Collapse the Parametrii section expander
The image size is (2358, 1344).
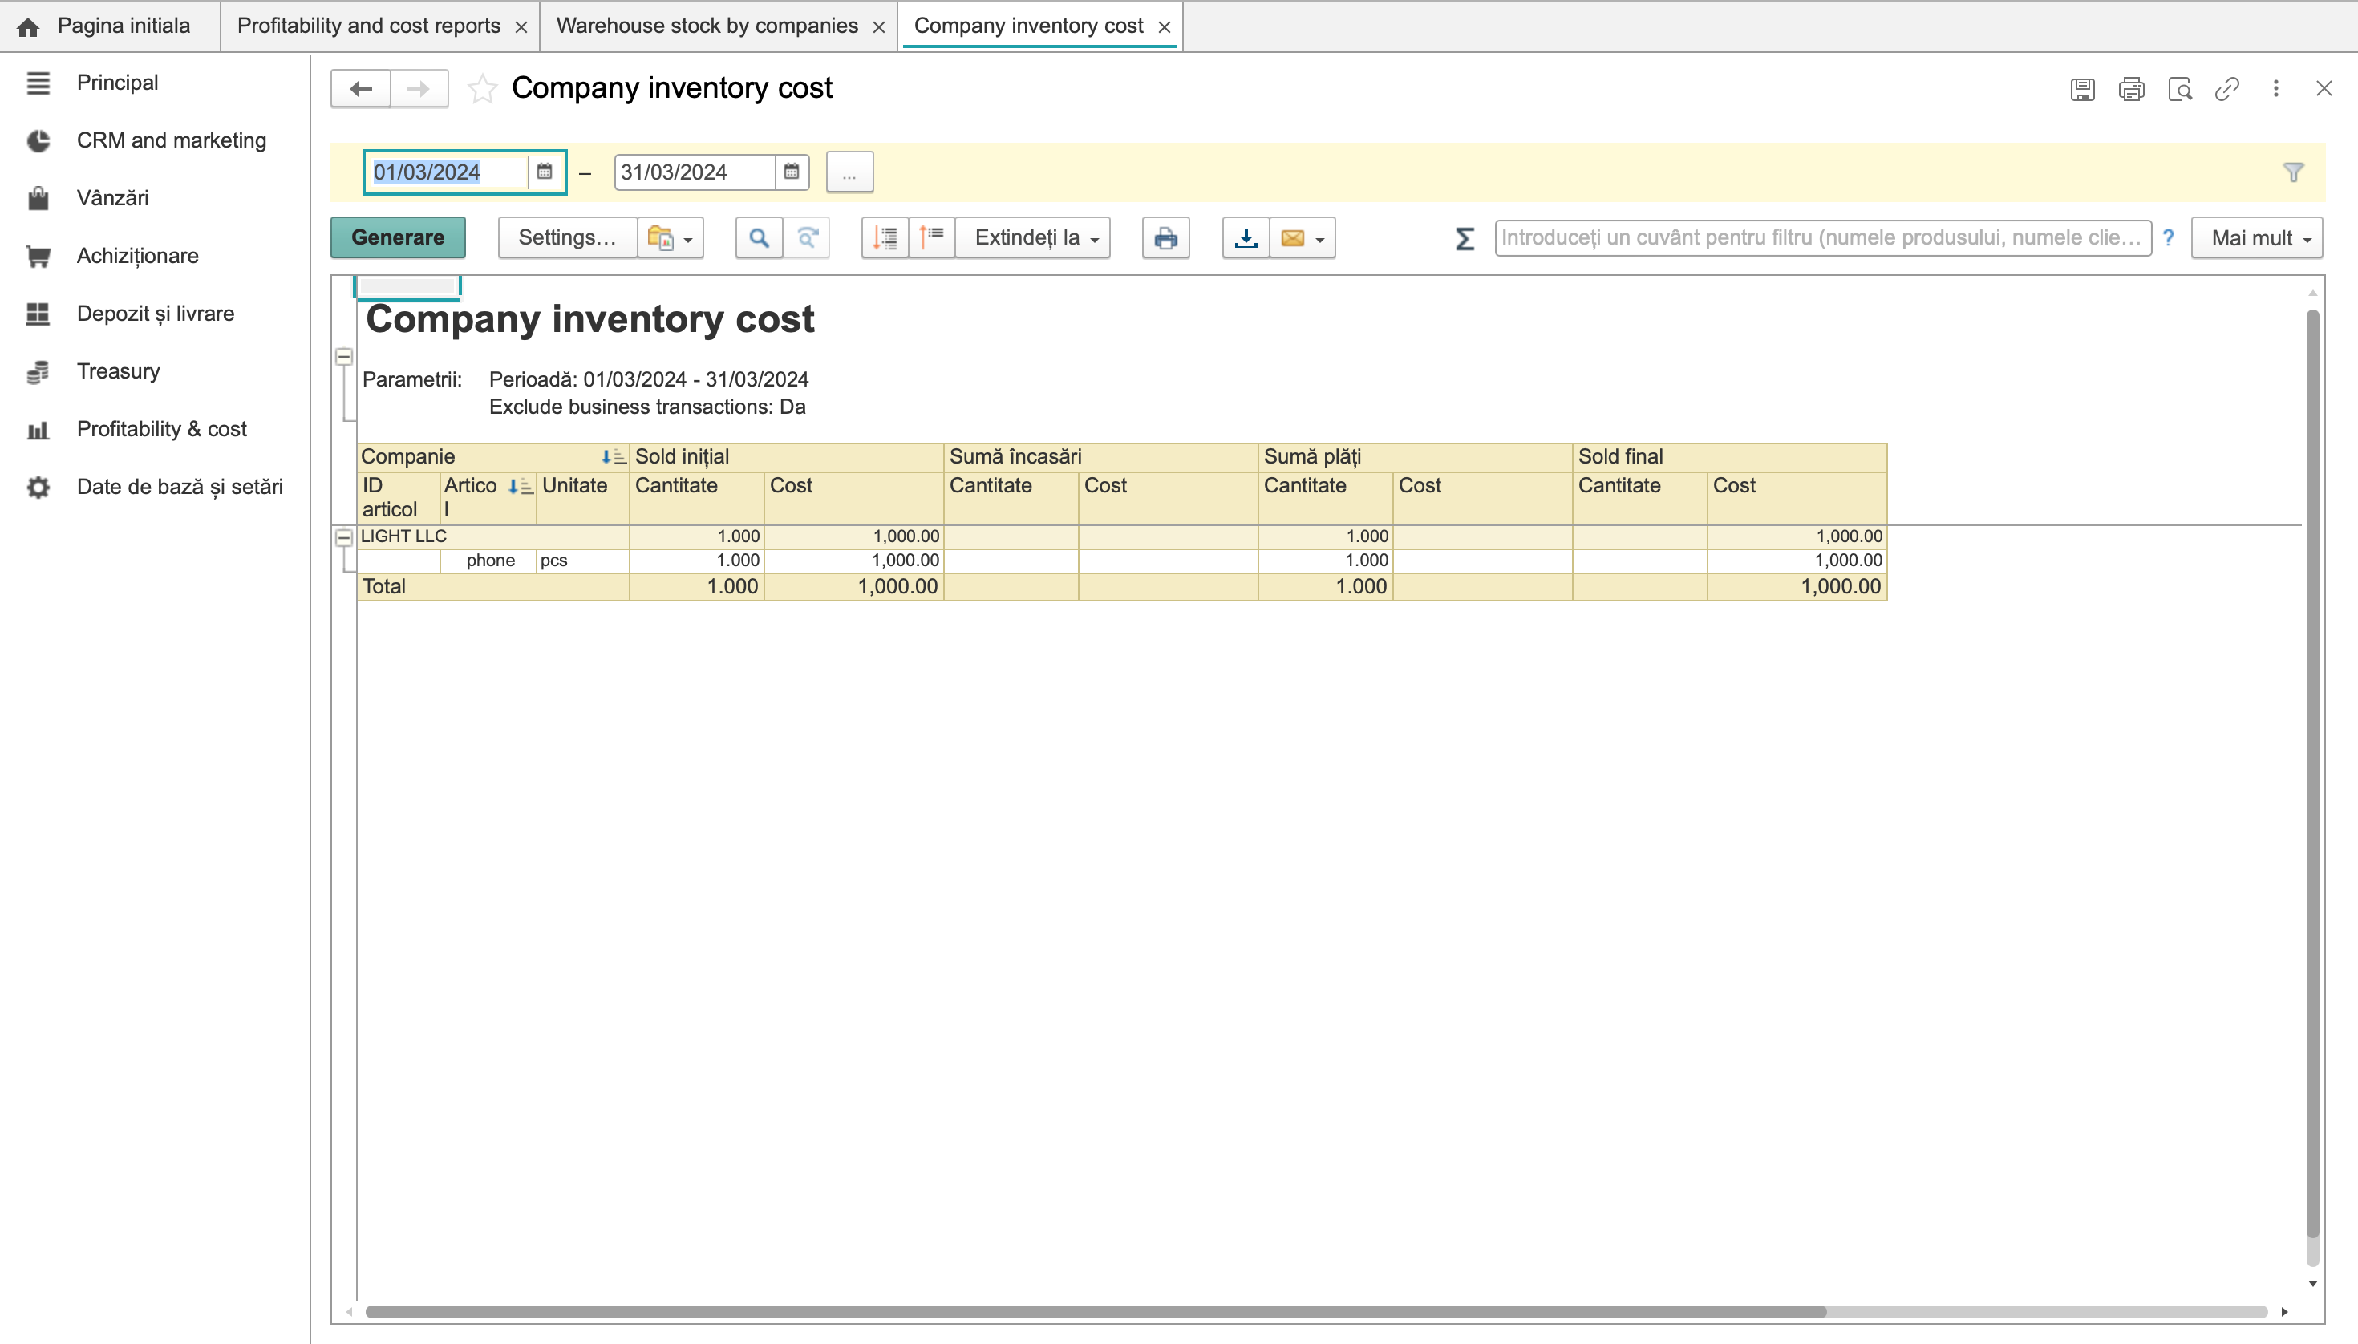[343, 356]
